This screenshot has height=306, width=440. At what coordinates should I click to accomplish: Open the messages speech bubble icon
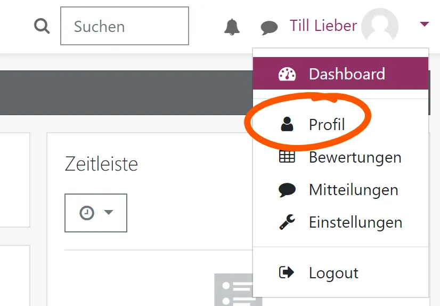point(269,27)
